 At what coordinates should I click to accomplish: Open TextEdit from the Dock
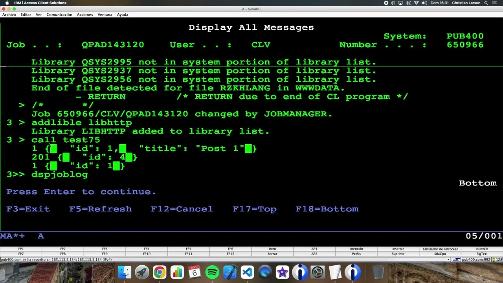pyautogui.click(x=335, y=272)
